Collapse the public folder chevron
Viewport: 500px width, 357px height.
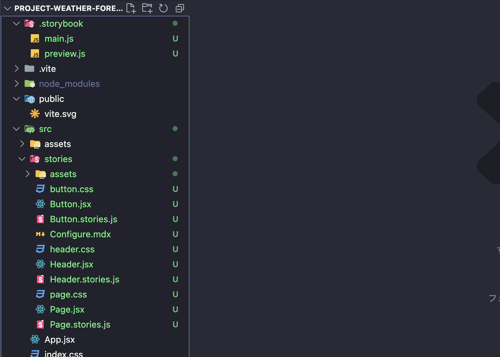16,99
